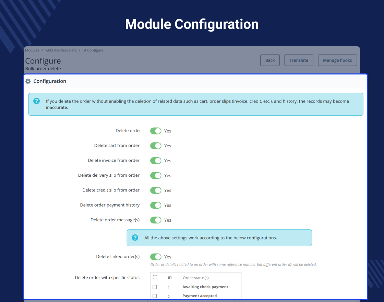Open the Translate button
Screen dimensions: 384x302
(x=299, y=60)
